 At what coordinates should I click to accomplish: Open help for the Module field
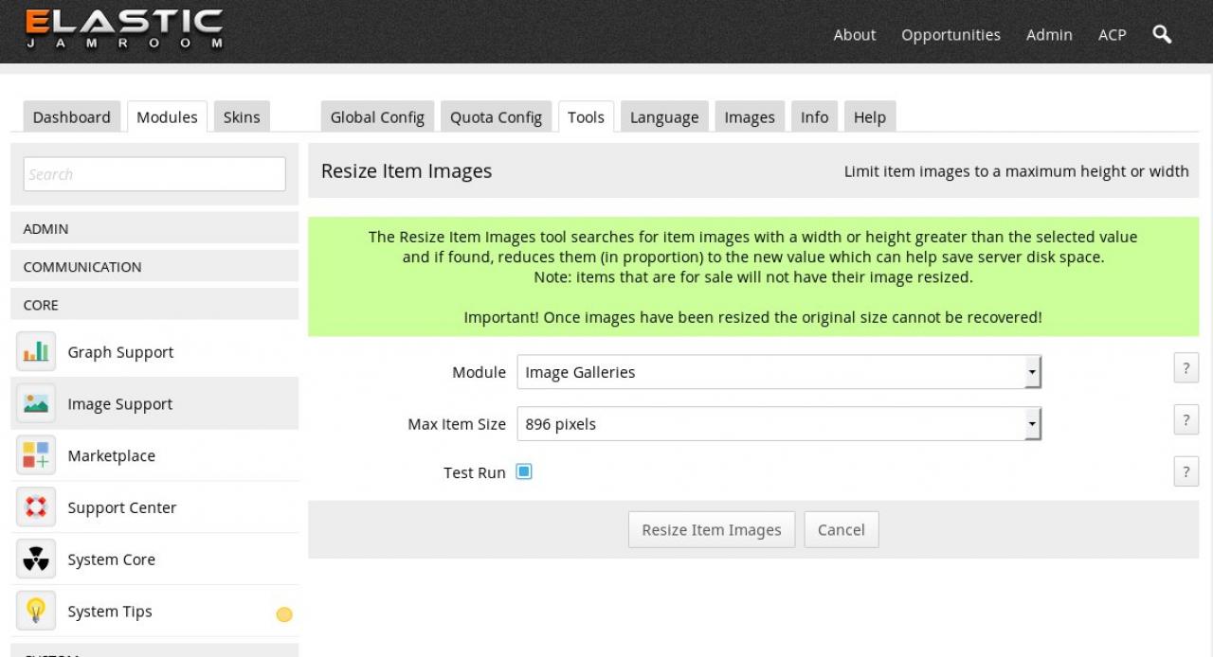click(1186, 368)
